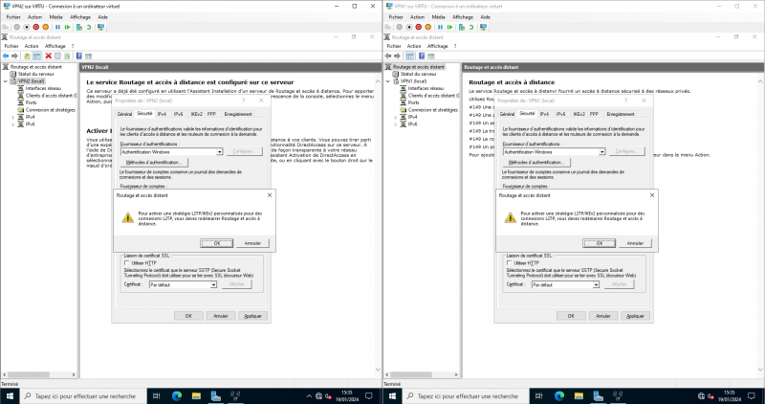Click red X delete icon in VPN2 console toolbar
Screen dimensions: 765x404
coord(49,56)
